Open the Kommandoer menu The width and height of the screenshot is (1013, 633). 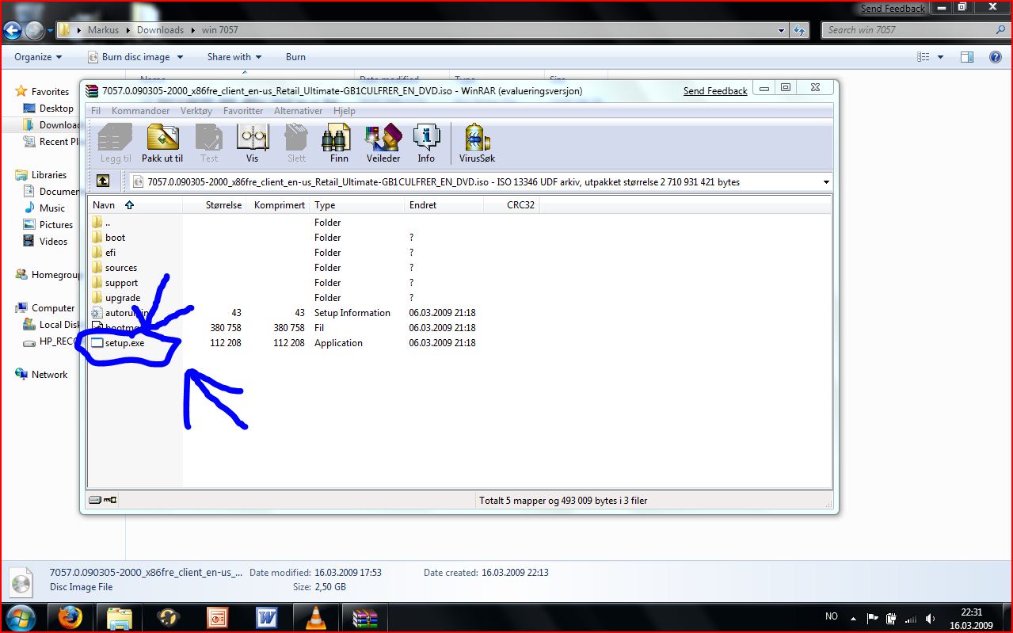coord(140,111)
